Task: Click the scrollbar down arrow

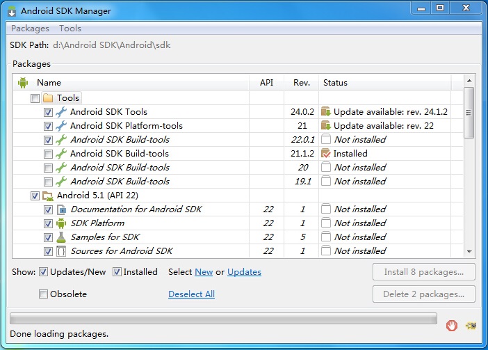Action: [469, 252]
